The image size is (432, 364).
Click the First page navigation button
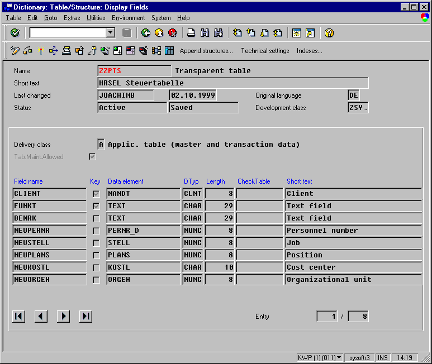tap(18, 317)
